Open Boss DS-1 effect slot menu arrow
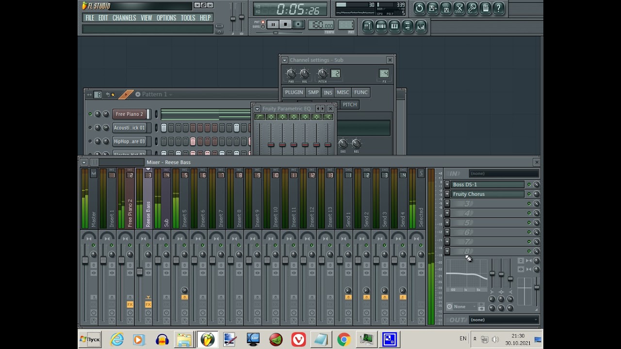 click(x=447, y=185)
